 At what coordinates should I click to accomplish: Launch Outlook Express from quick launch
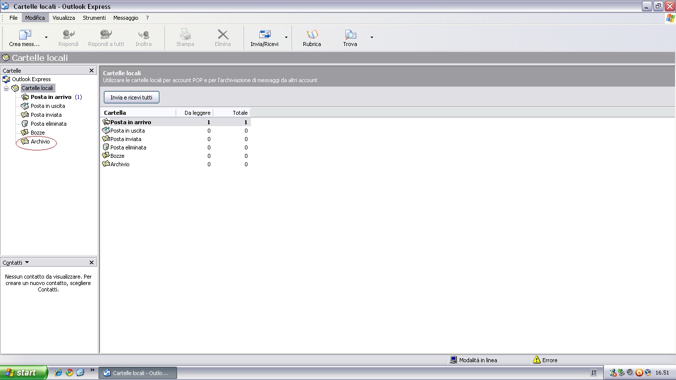tap(81, 373)
